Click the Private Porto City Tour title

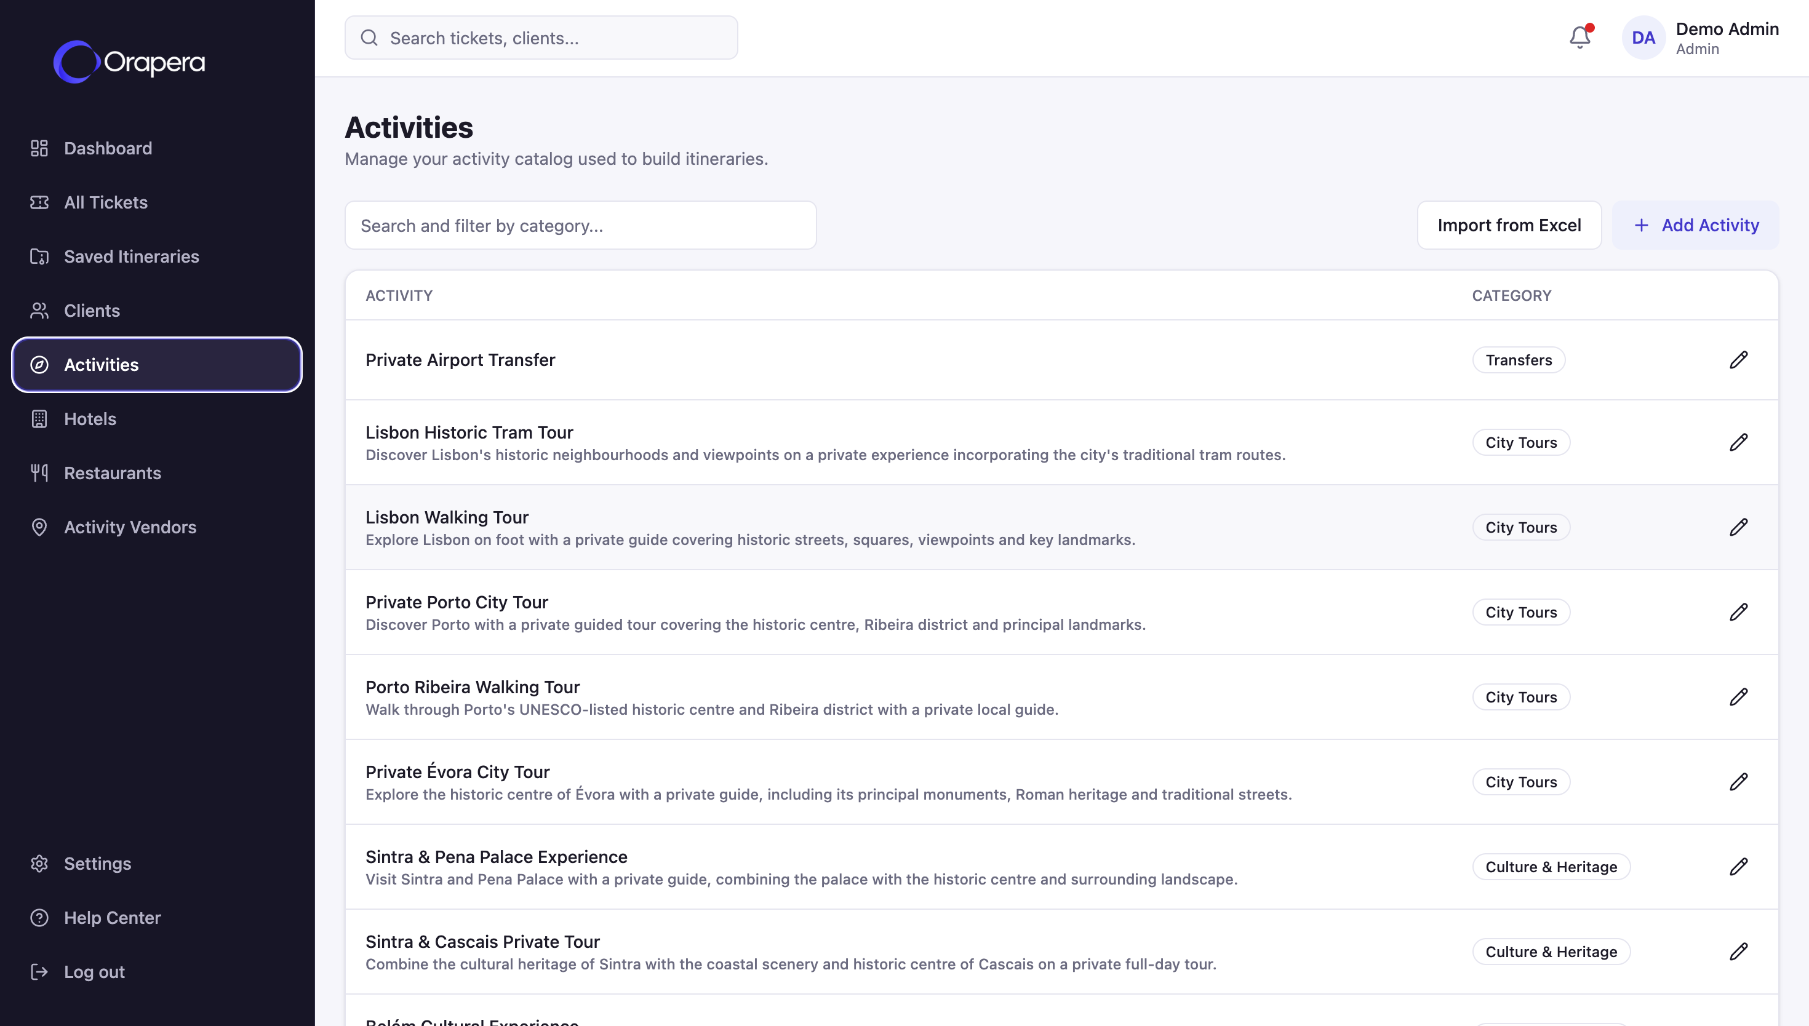coord(457,602)
